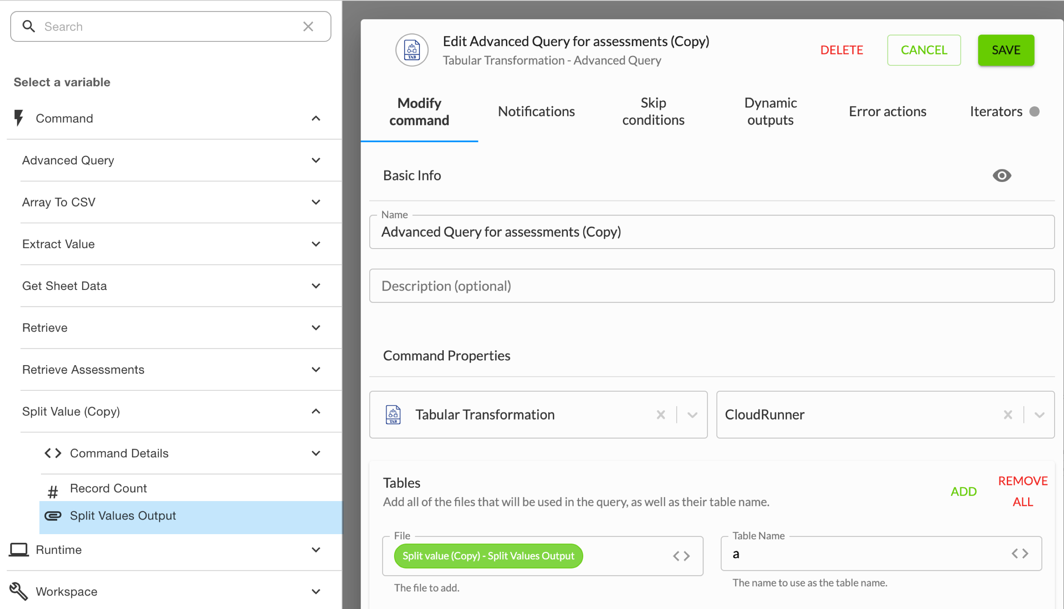1064x609 pixels.
Task: Click the Iterators status indicator dot
Action: pos(1035,112)
